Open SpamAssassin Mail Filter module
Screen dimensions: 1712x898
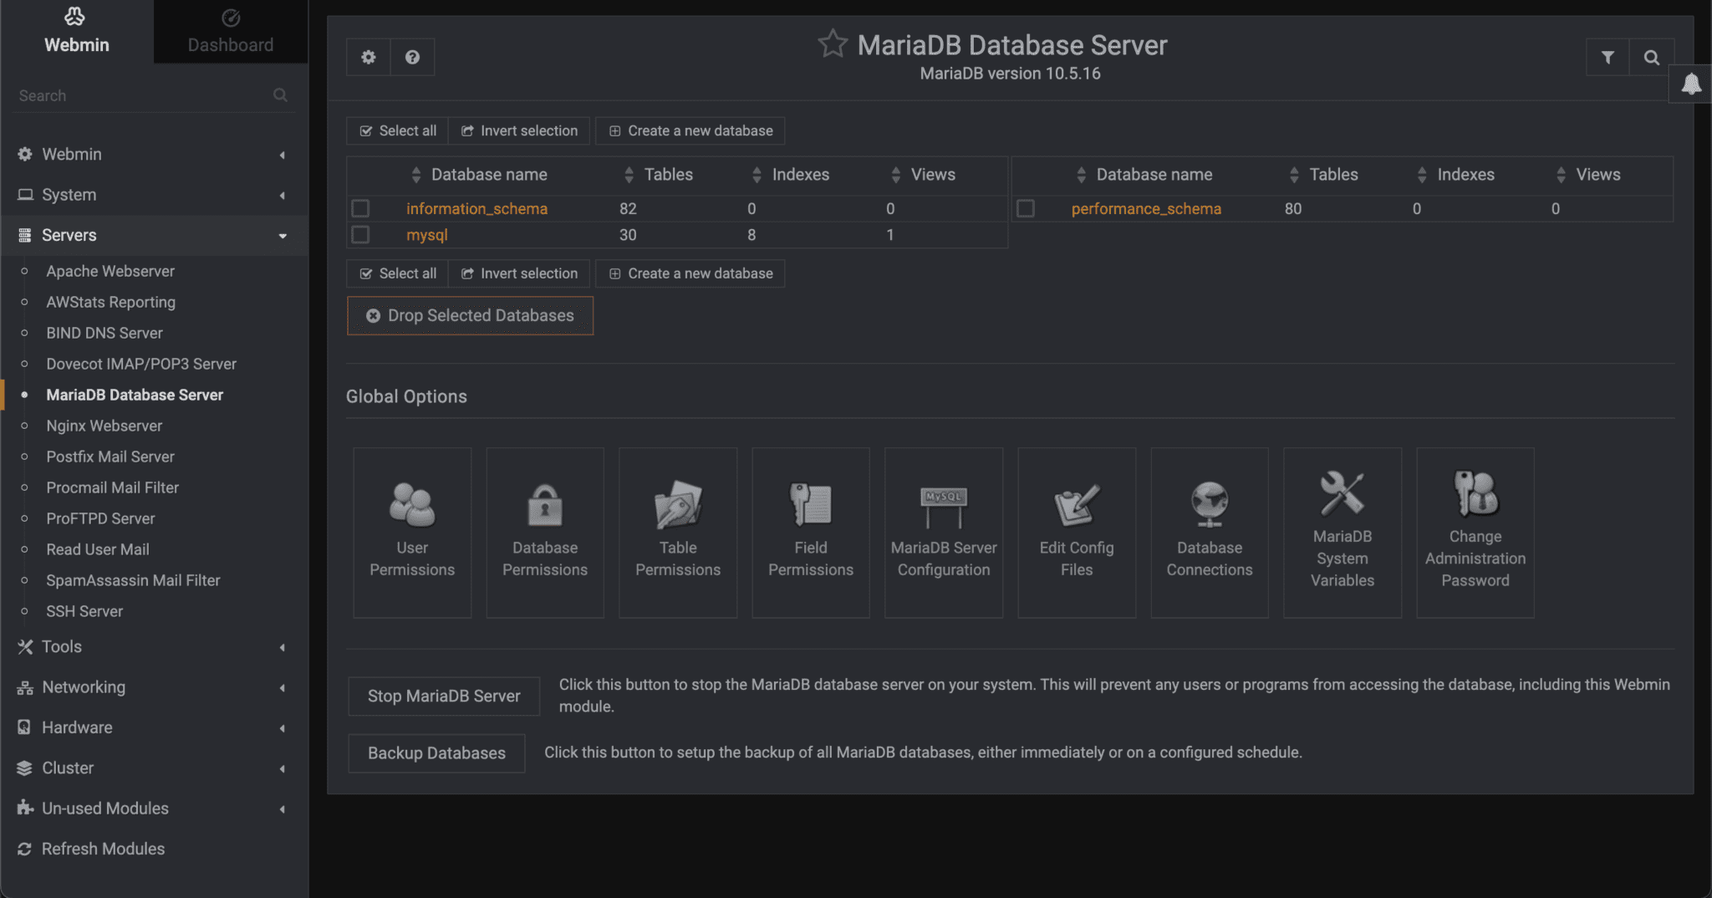[133, 580]
